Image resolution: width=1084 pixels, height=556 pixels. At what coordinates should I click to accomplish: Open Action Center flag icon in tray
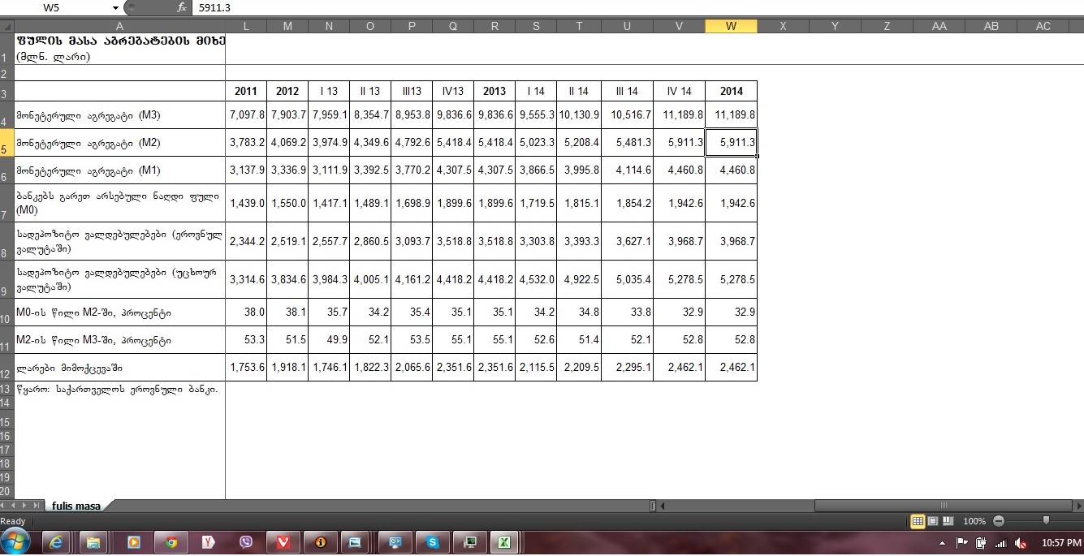point(962,543)
